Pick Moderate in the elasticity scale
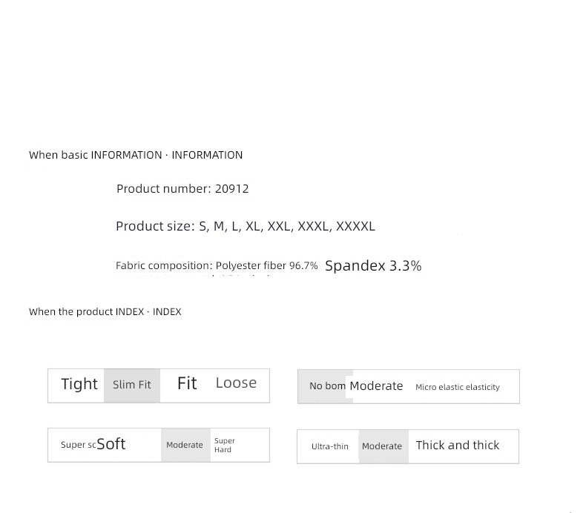This screenshot has width=586, height=513. pos(376,386)
